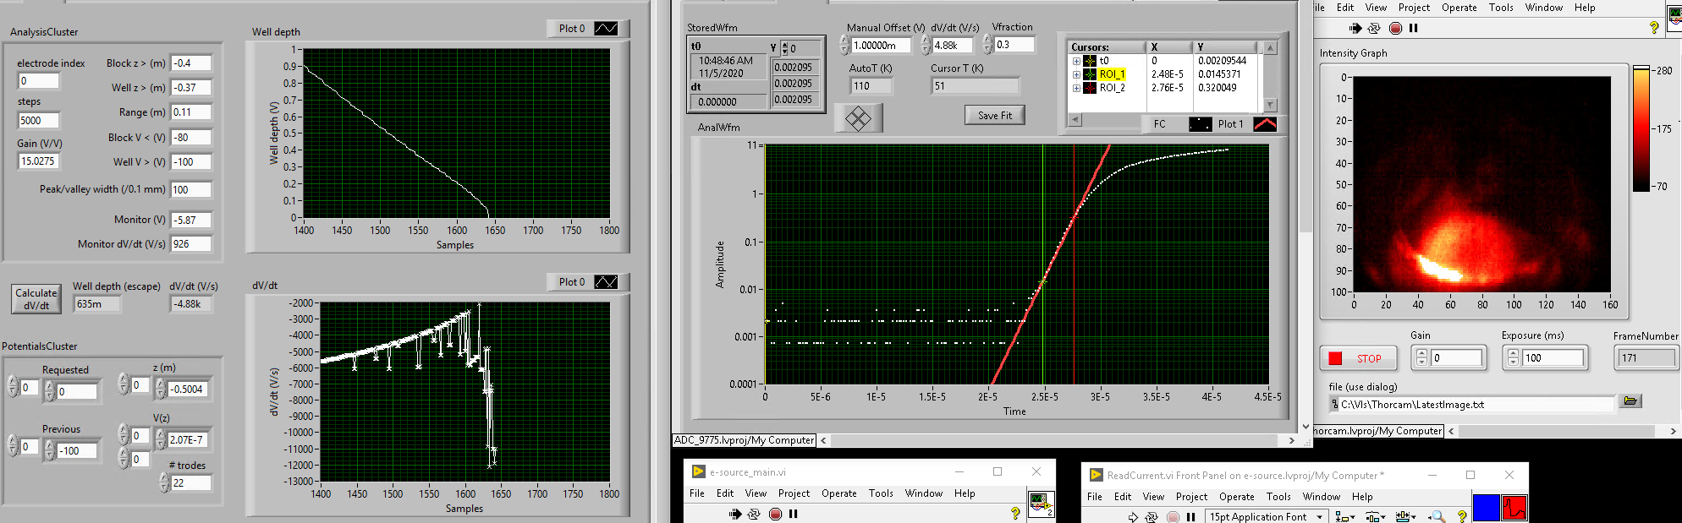Open the Tools menu in e-source_main.vi

[x=880, y=493]
